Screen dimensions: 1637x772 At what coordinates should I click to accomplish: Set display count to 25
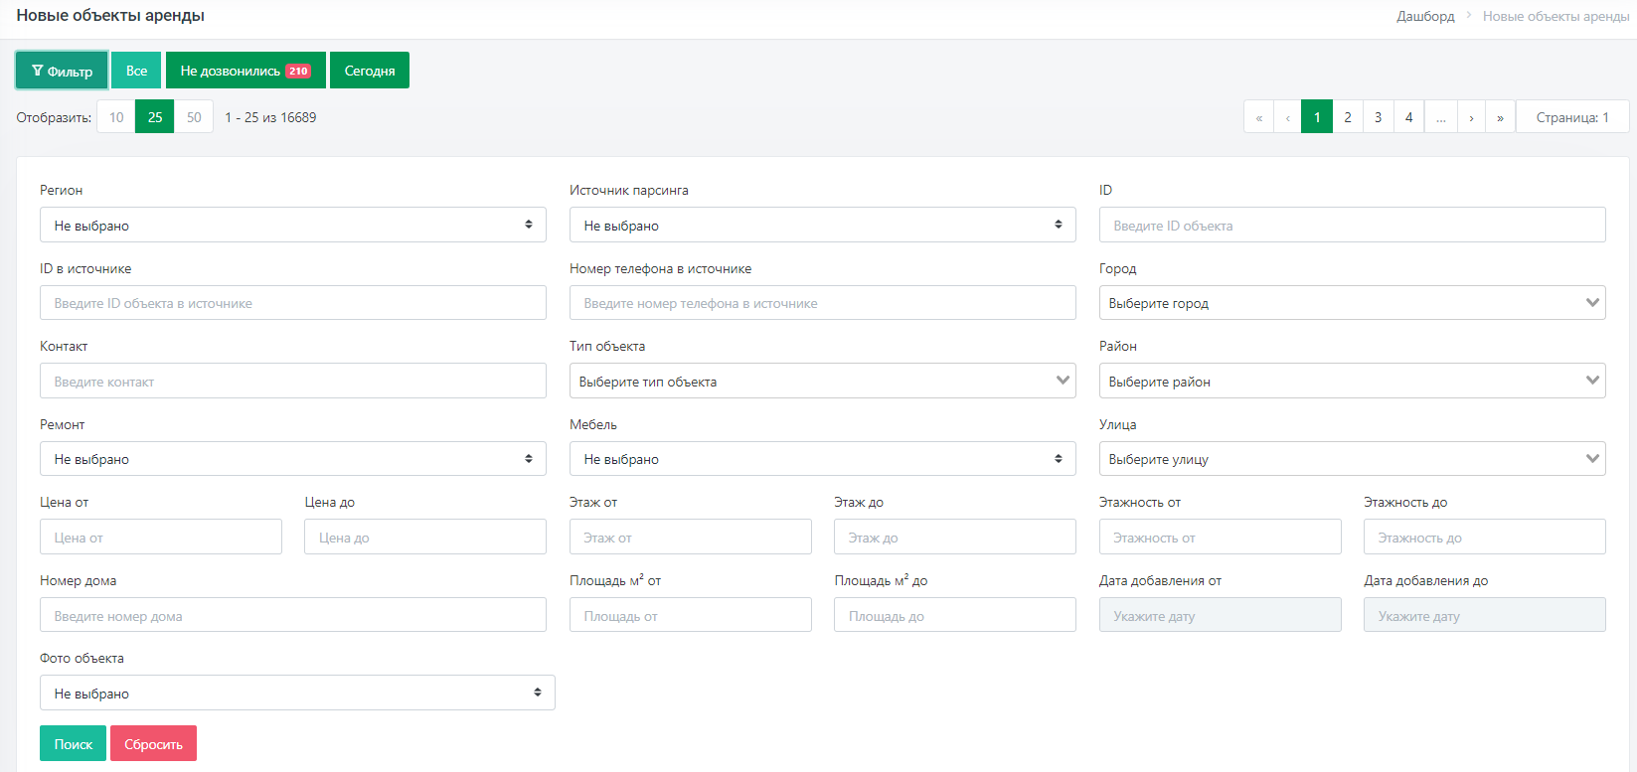point(155,117)
